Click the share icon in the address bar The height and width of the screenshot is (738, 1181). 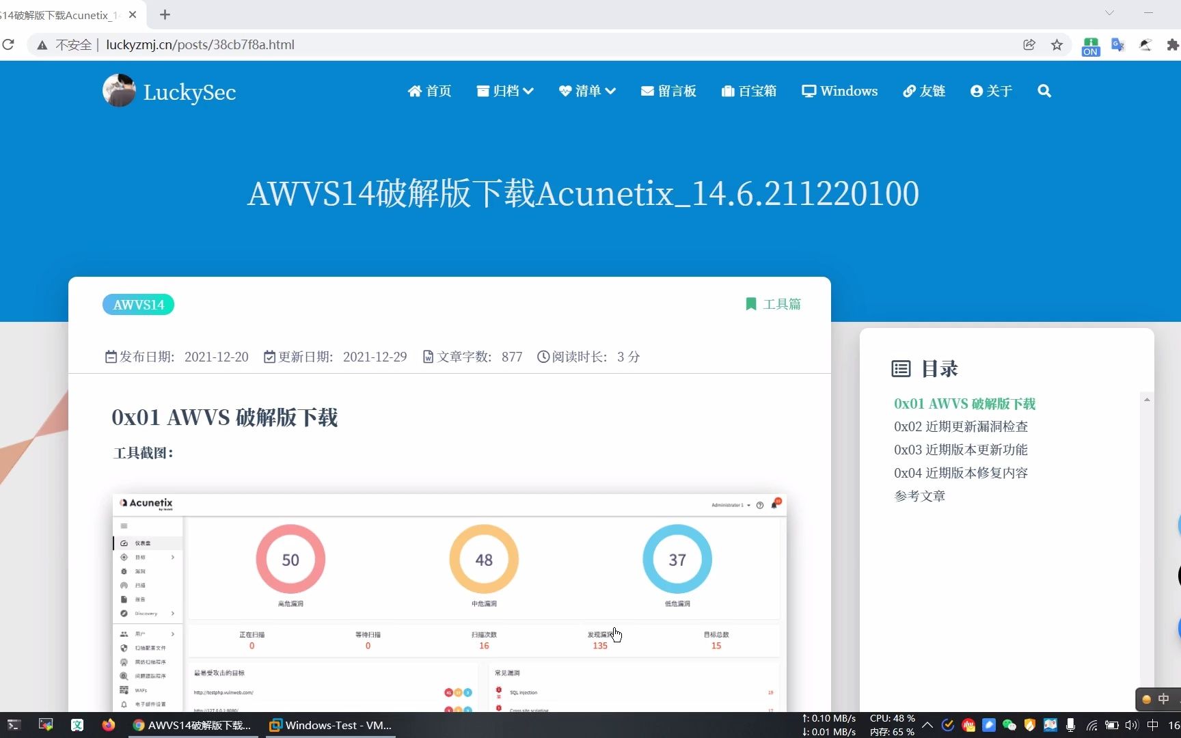pos(1029,44)
